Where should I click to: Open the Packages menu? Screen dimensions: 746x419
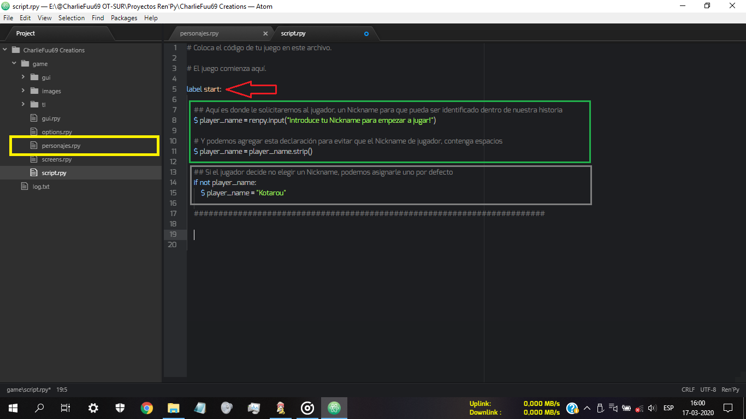[124, 18]
